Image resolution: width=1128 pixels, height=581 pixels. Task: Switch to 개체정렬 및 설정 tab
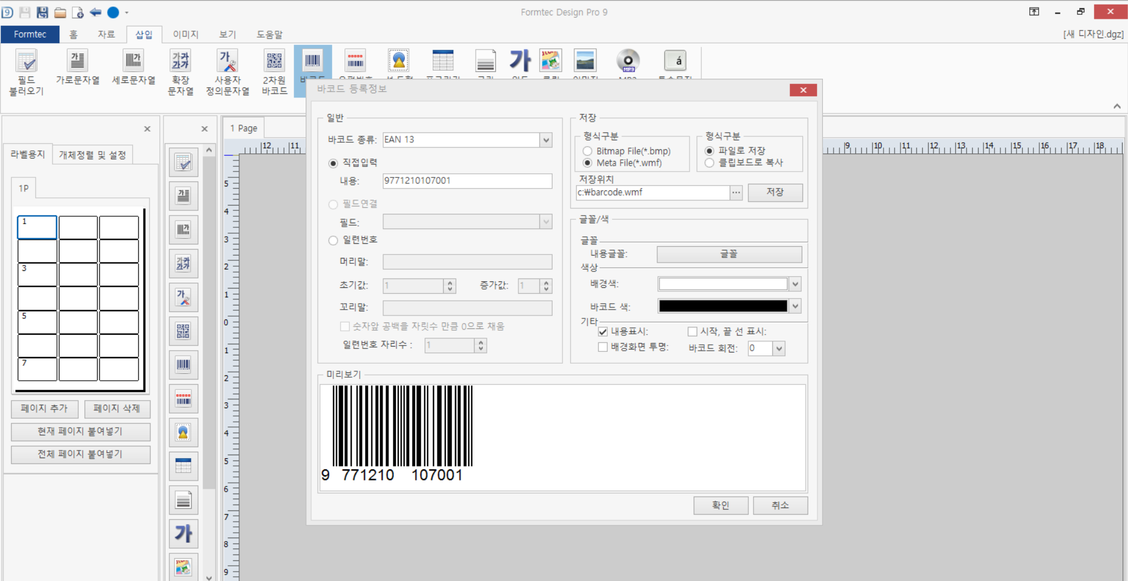tap(92, 155)
